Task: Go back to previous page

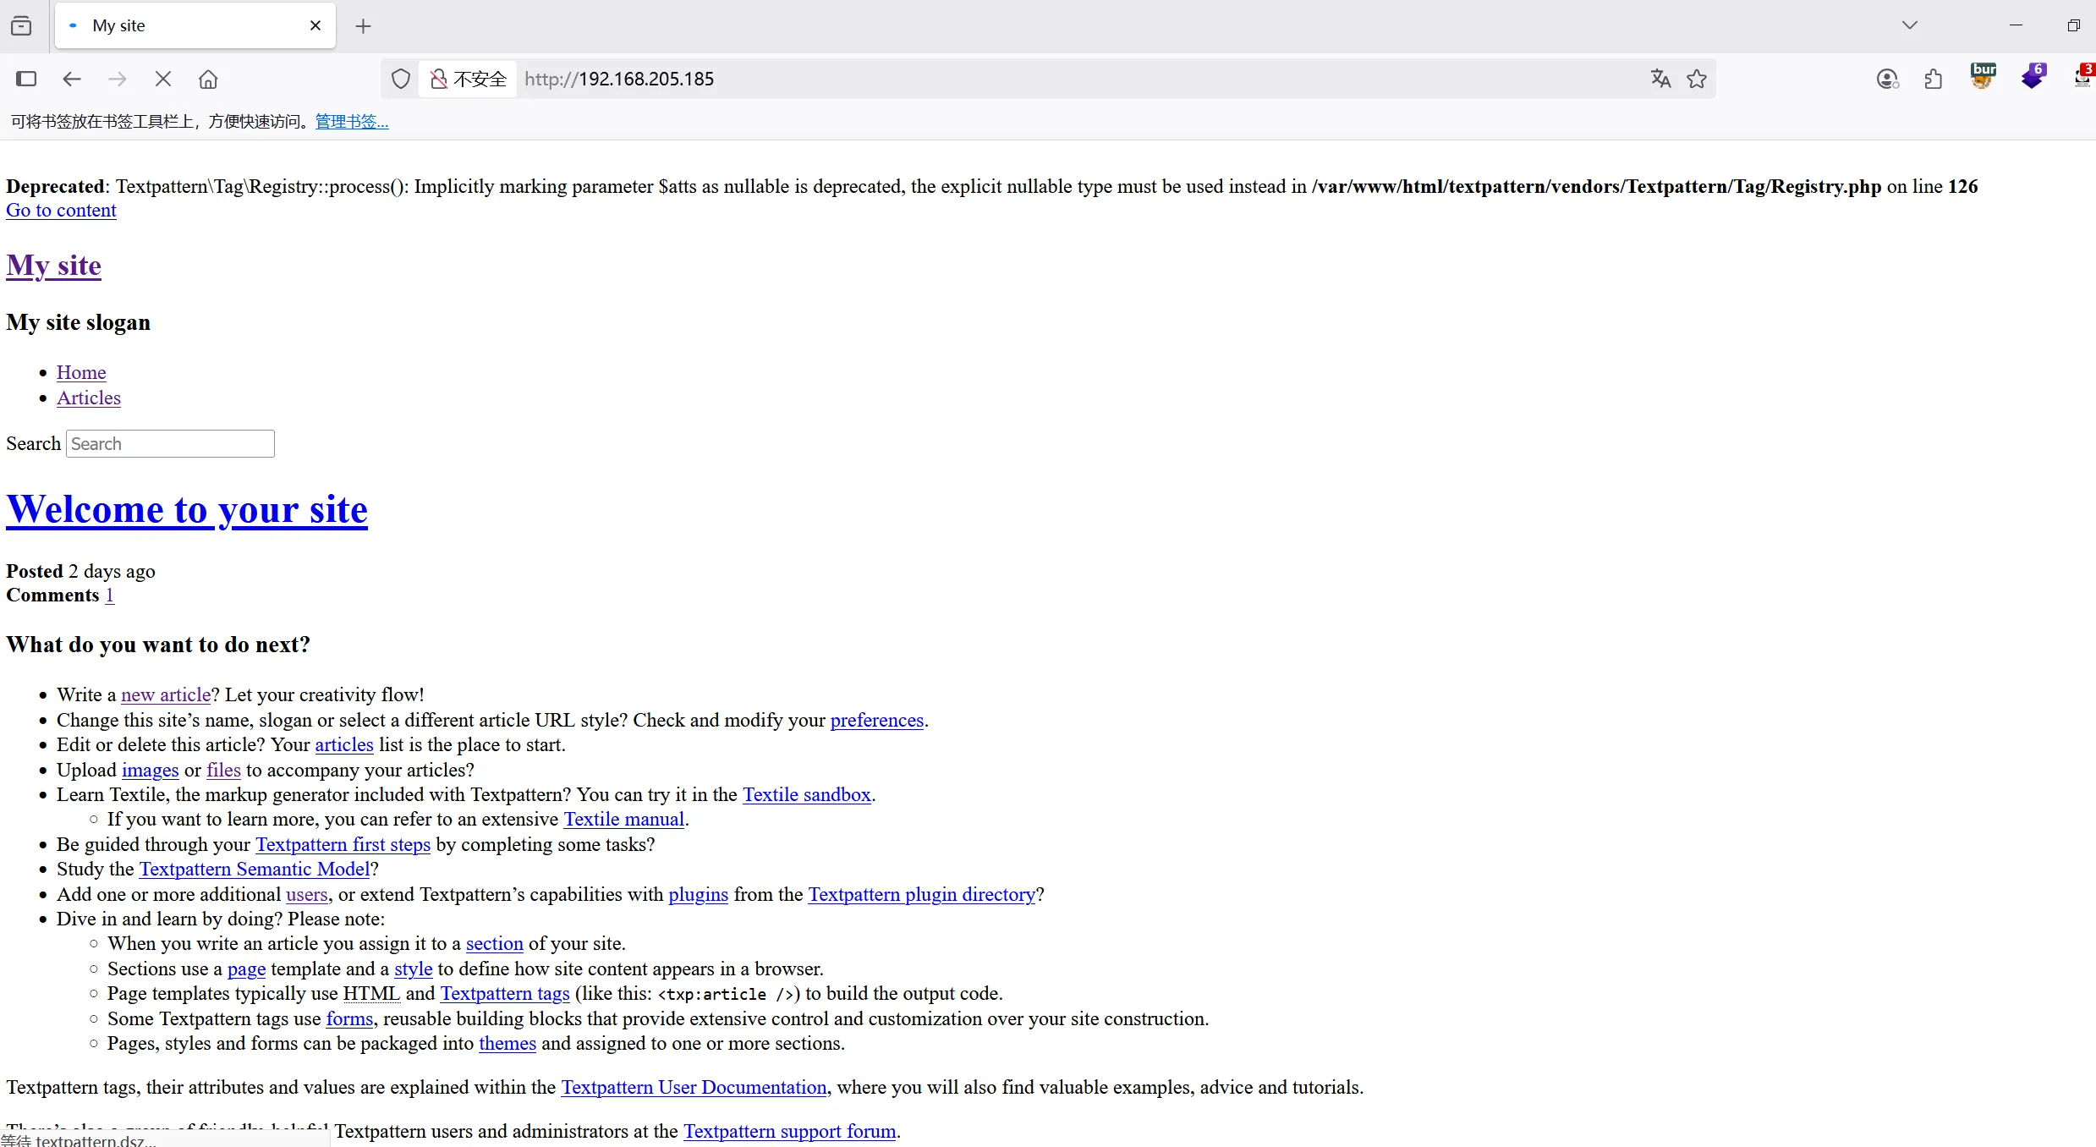Action: [72, 79]
